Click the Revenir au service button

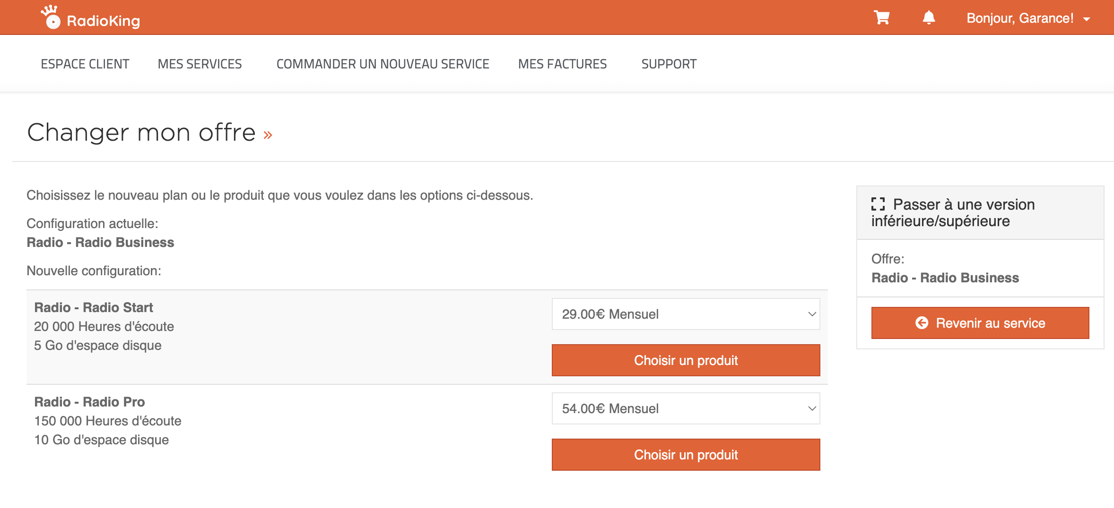980,323
